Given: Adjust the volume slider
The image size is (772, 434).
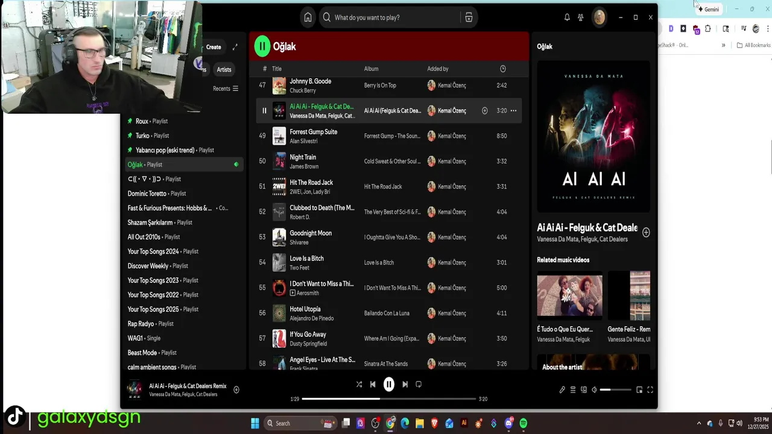Looking at the screenshot, I should click(x=616, y=390).
